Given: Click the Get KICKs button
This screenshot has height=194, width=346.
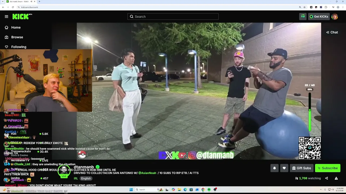Looking at the screenshot, I should 319,16.
